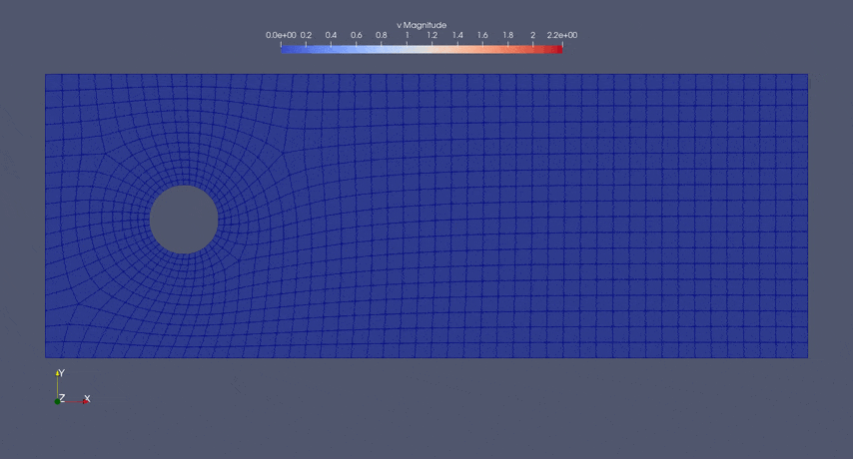This screenshot has width=853, height=459.
Task: Click the bottom-right corner of the mesh
Action: tap(807, 357)
